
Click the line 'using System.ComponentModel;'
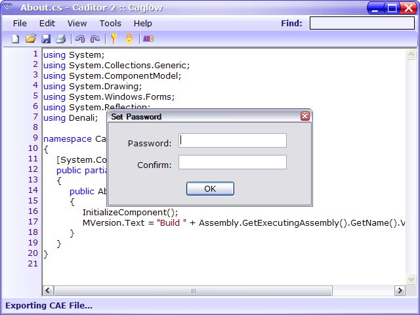click(112, 76)
